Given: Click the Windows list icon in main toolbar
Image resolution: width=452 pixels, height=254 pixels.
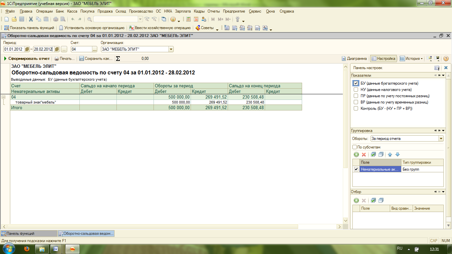Looking at the screenshot, I should pyautogui.click(x=164, y=19).
